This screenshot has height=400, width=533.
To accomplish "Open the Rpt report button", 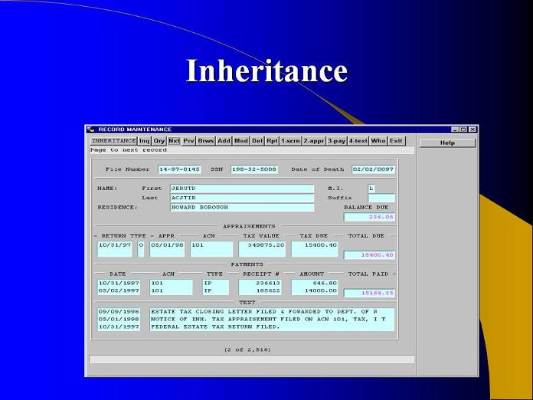I will (x=272, y=141).
